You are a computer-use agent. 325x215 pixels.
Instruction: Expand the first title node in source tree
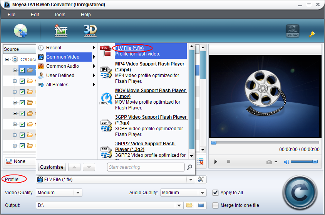[15, 70]
